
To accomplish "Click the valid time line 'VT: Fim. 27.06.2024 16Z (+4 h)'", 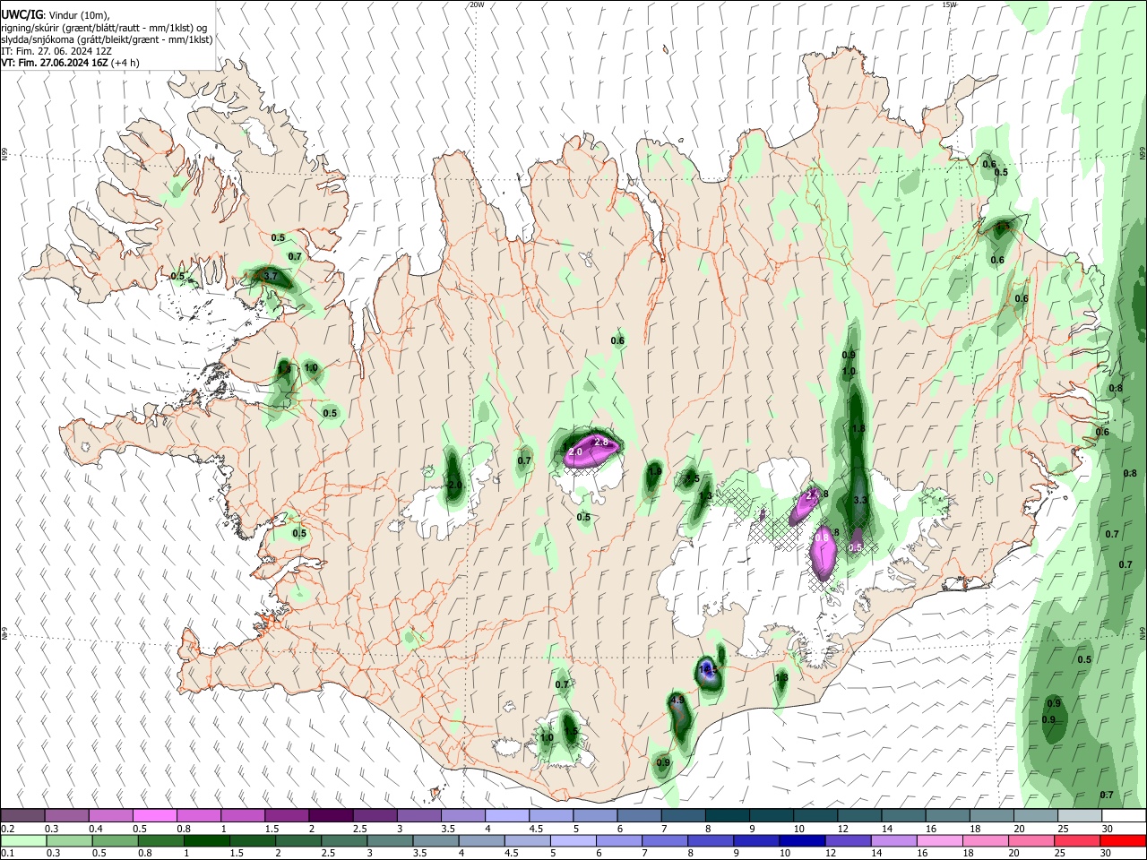I will click(70, 63).
